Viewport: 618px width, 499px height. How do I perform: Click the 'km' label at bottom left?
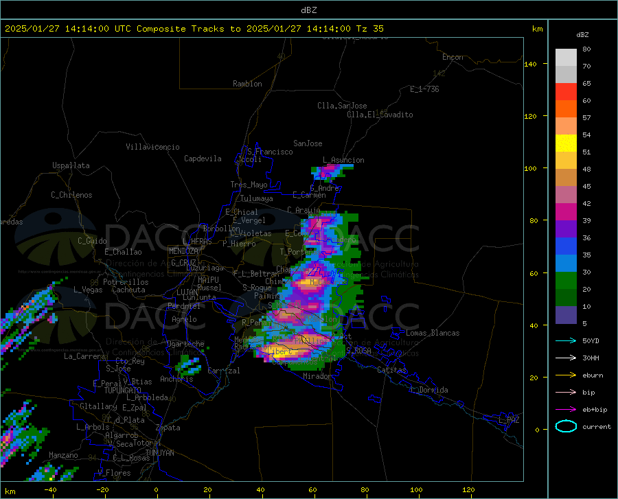pyautogui.click(x=10, y=491)
